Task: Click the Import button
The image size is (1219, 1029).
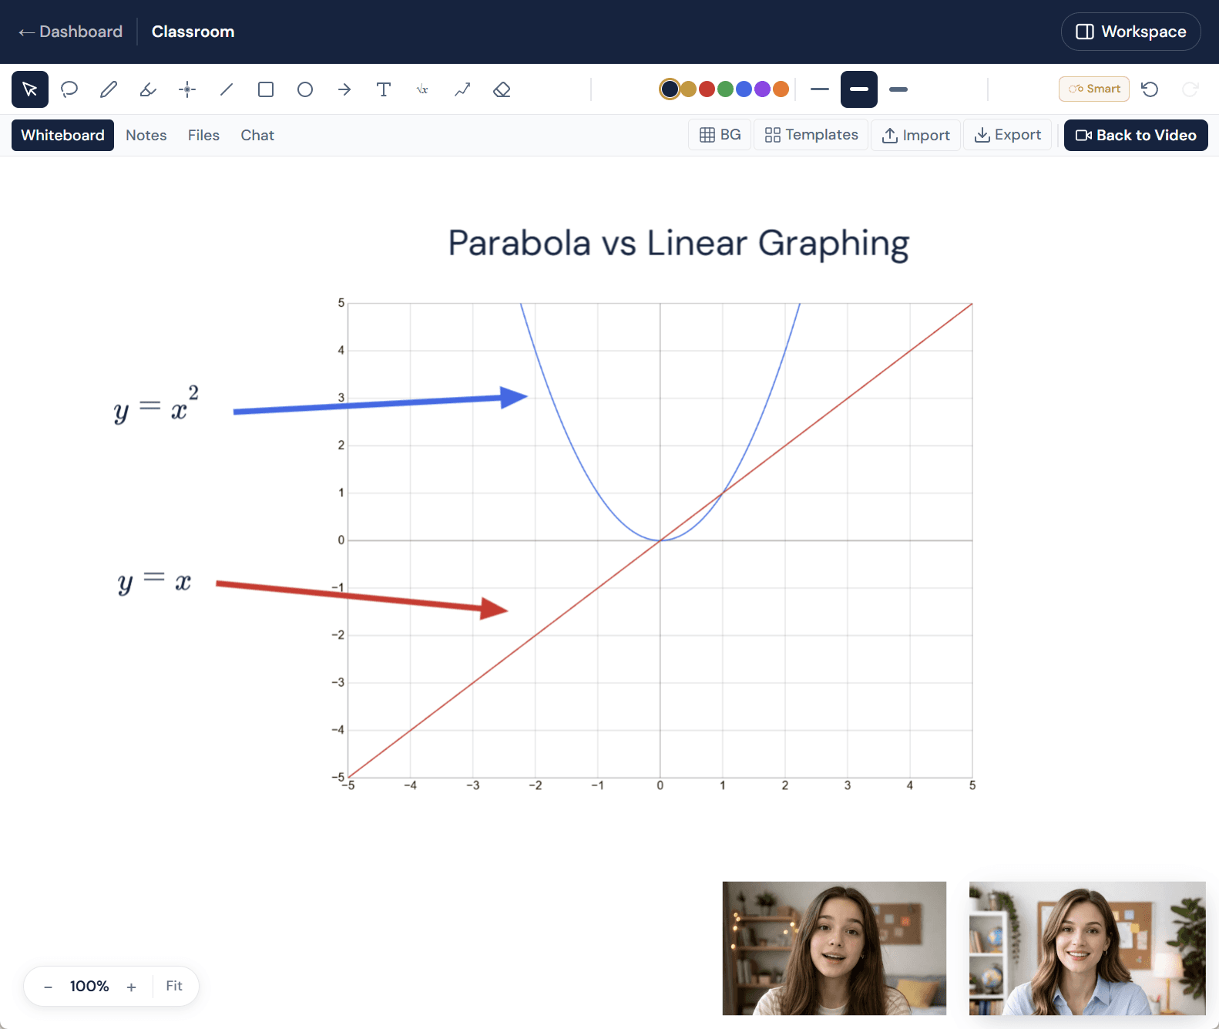Action: [915, 135]
